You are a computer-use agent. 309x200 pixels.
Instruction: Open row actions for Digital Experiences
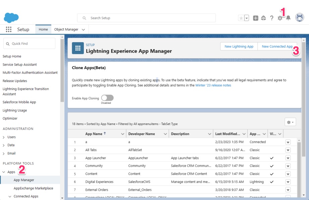pos(288,182)
